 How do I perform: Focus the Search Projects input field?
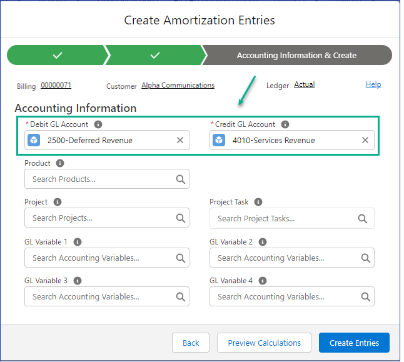point(107,218)
